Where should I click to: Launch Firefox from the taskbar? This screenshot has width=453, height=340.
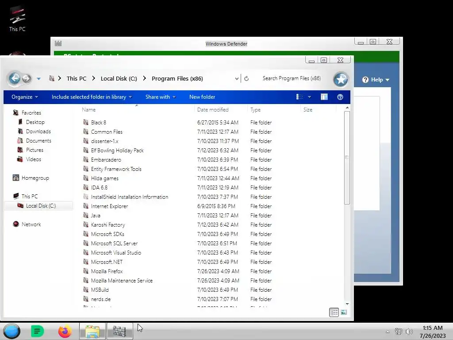65,331
